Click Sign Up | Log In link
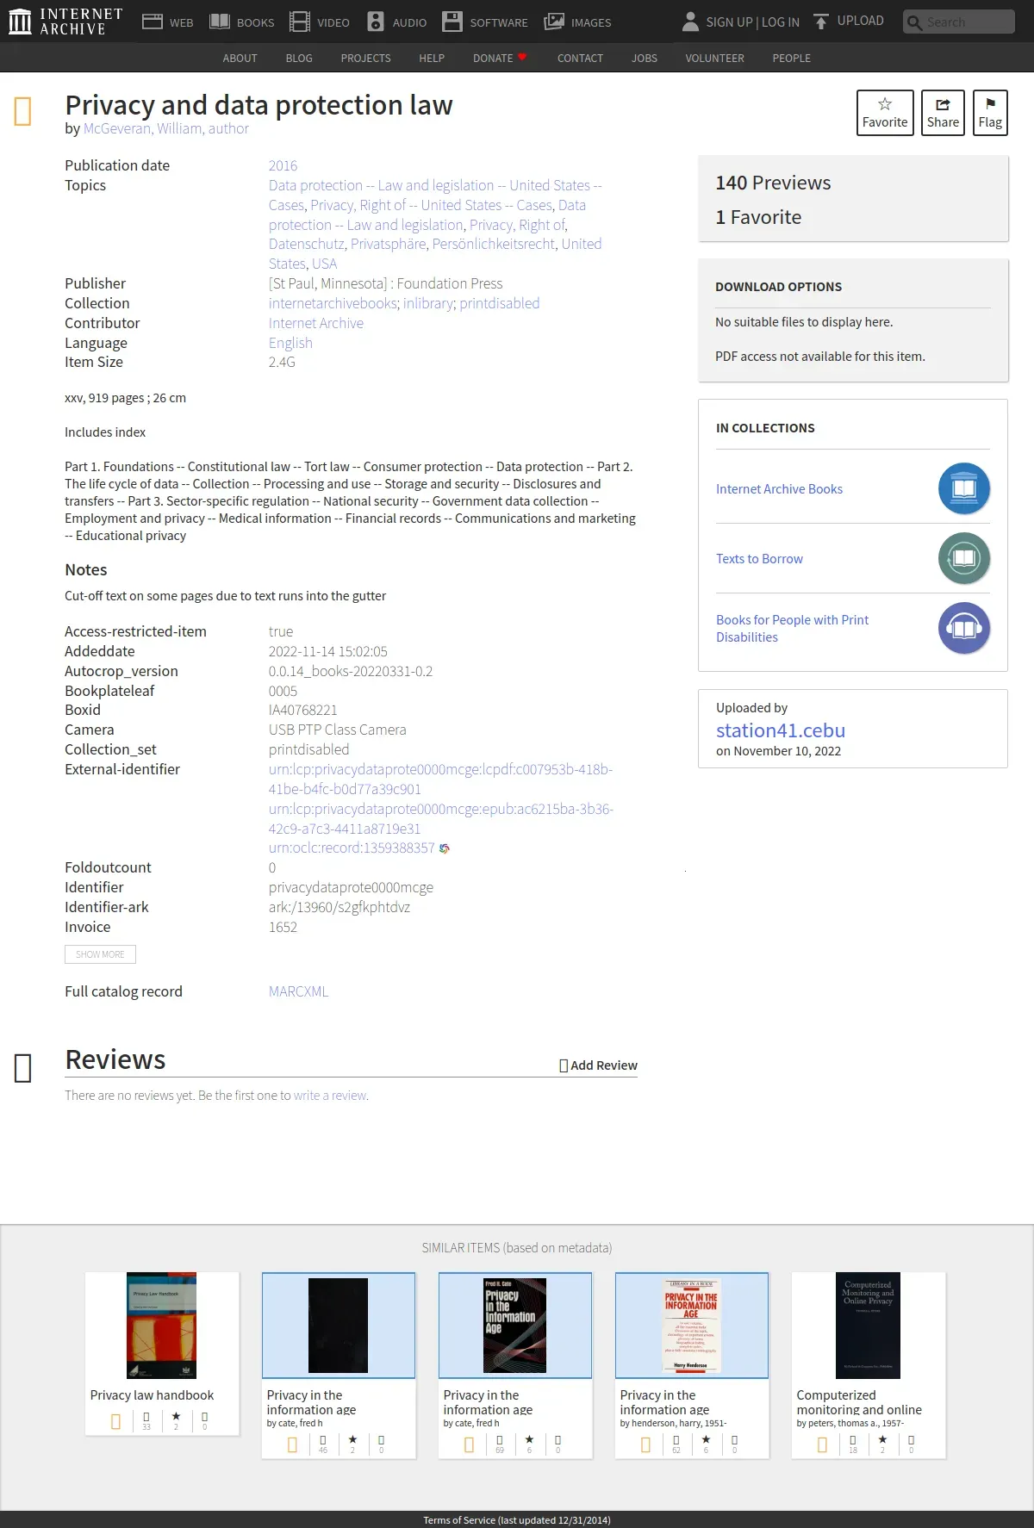The image size is (1034, 1528). pos(752,22)
